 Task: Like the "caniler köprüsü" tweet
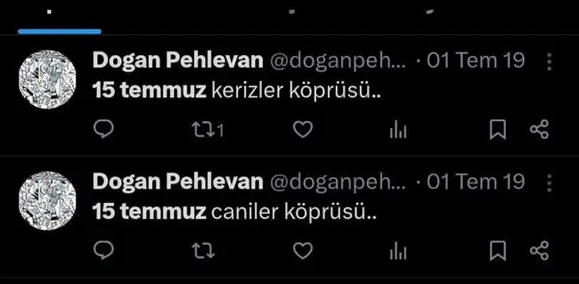303,251
